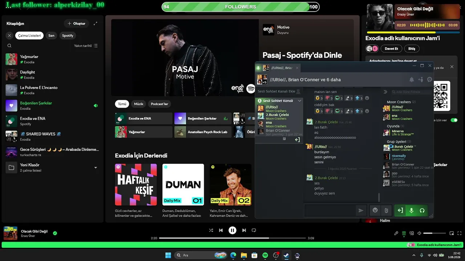465x261 pixels.
Task: Open the Haftalık Keşif playlist cover
Action: click(136, 185)
